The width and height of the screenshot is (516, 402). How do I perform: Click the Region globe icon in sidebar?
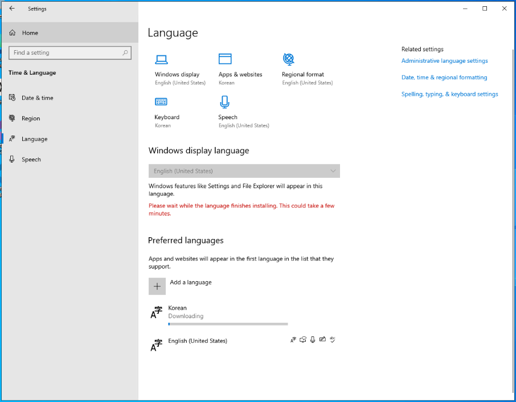click(x=12, y=118)
